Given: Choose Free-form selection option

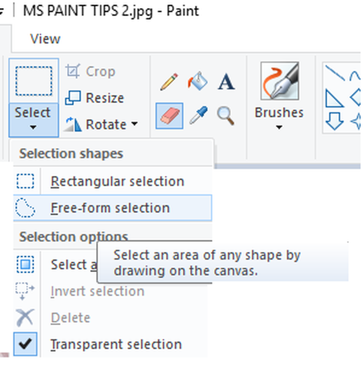Looking at the screenshot, I should tap(110, 208).
